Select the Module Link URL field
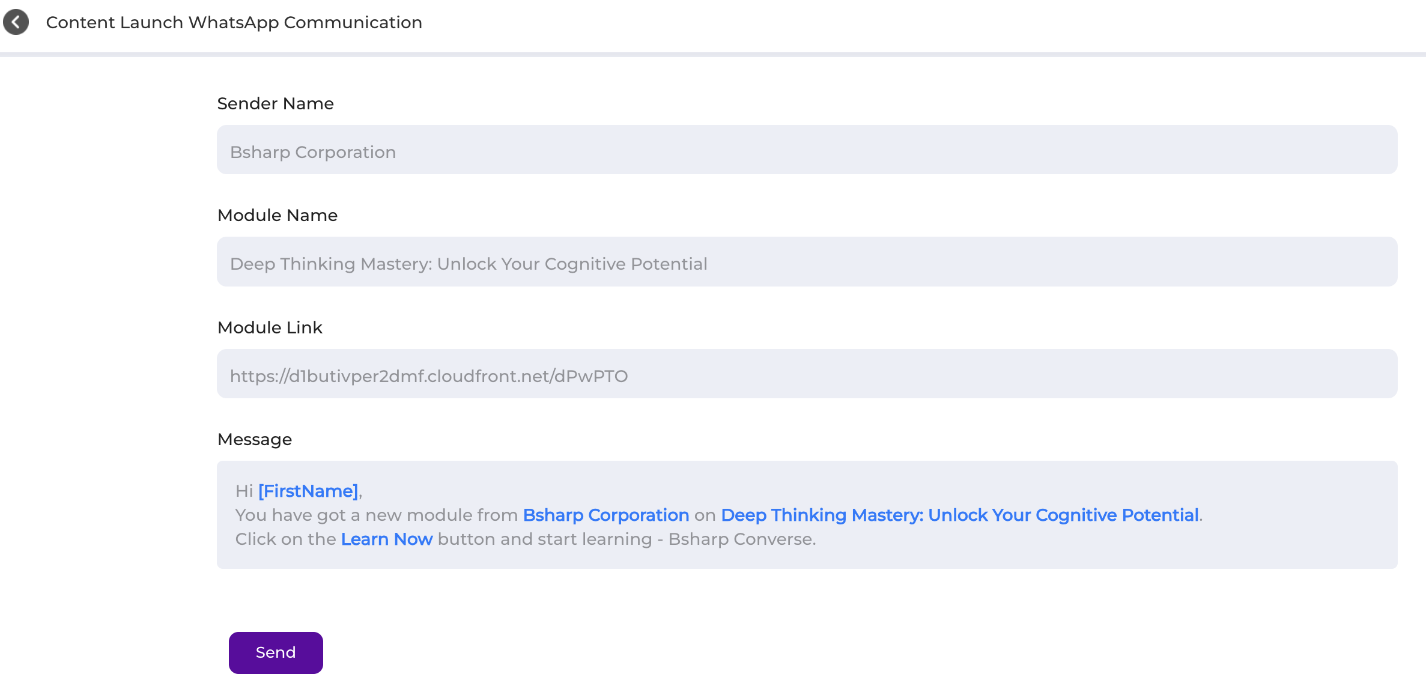1426x698 pixels. coord(807,374)
